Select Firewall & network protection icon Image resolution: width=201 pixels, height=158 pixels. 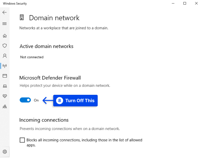5,66
